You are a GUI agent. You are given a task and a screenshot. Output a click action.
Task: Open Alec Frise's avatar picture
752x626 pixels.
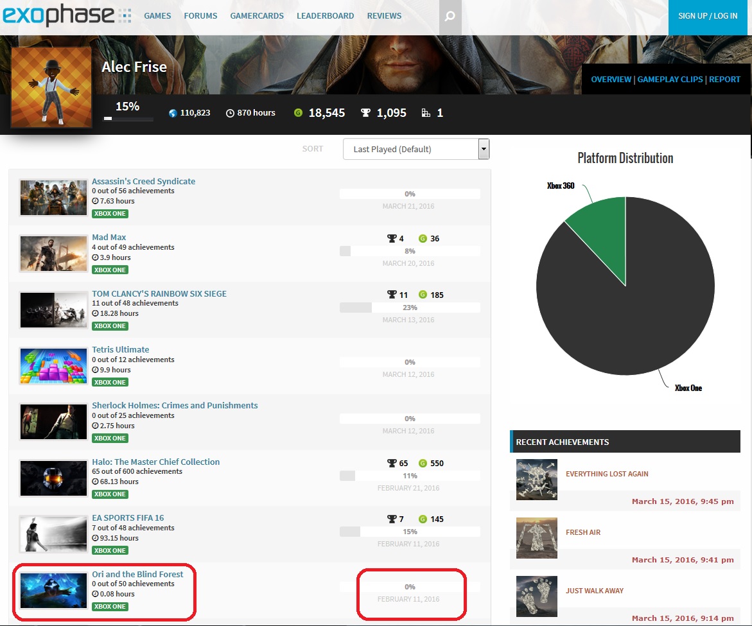[51, 87]
